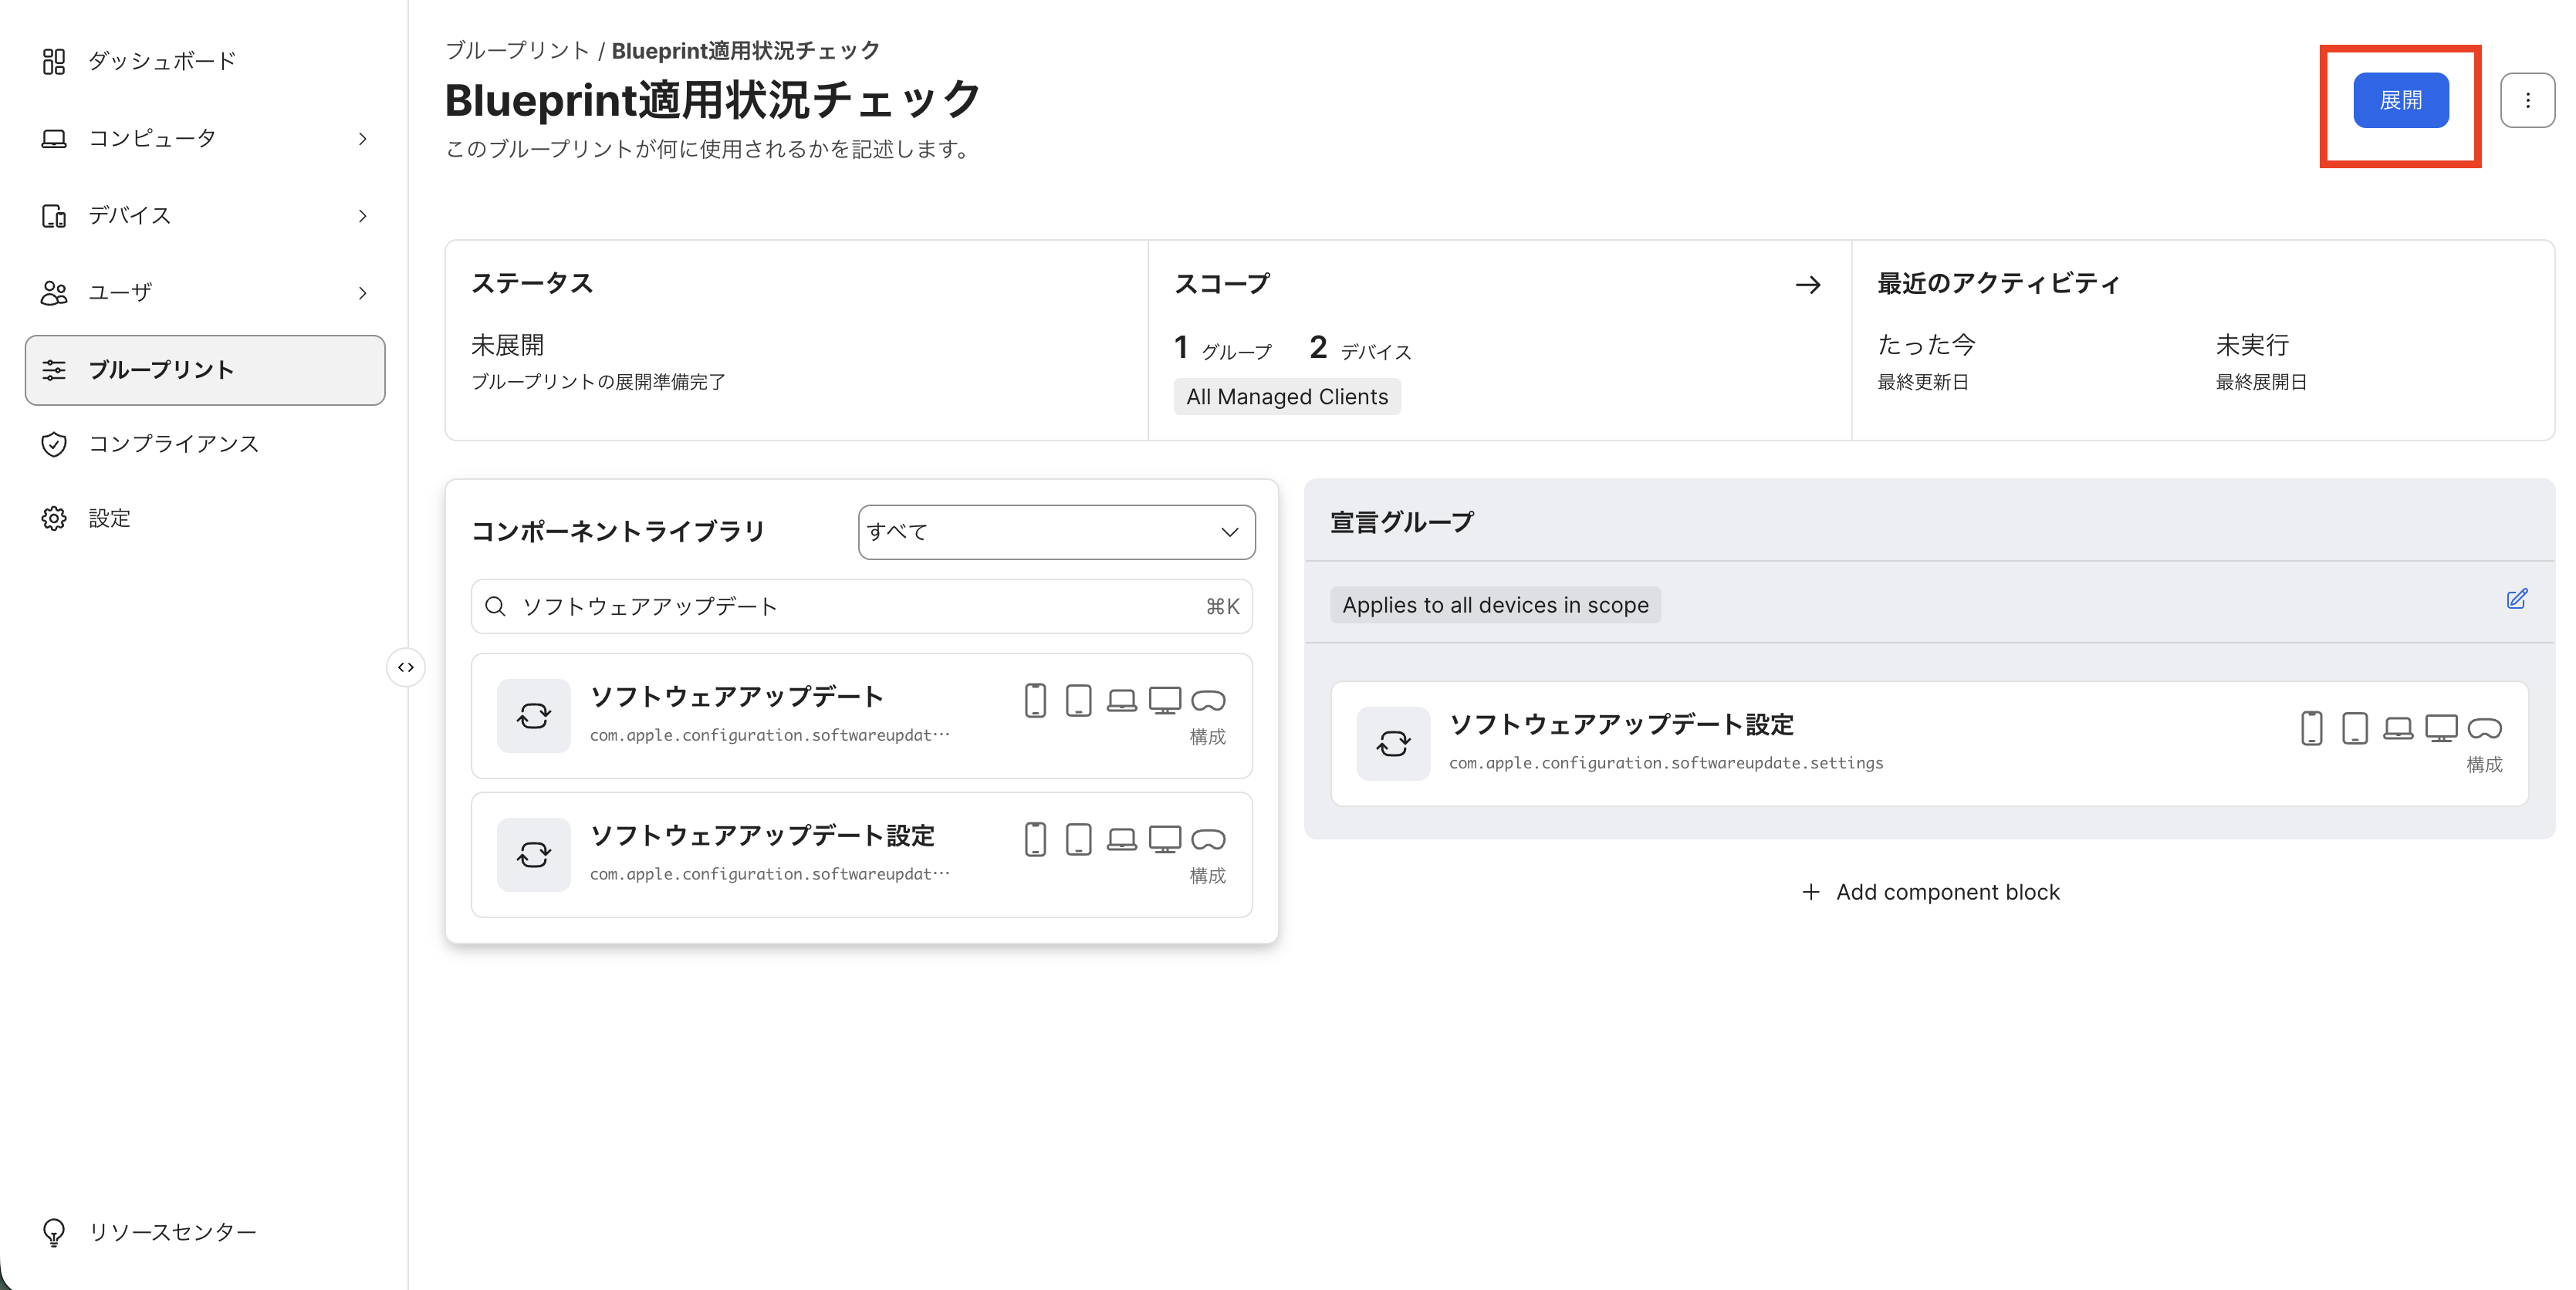Click the Blueprint適用状況チェック page title
The height and width of the screenshot is (1290, 2576).
click(x=713, y=100)
